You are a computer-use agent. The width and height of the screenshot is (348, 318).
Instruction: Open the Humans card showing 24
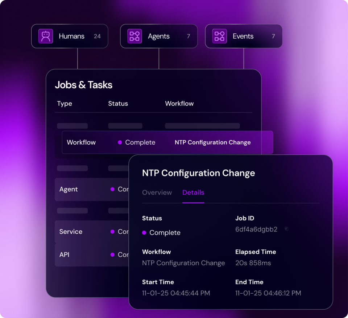70,36
